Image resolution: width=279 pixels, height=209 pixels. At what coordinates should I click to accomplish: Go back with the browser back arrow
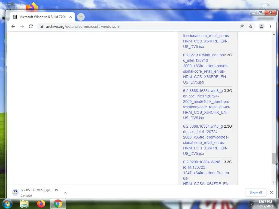pos(13,26)
